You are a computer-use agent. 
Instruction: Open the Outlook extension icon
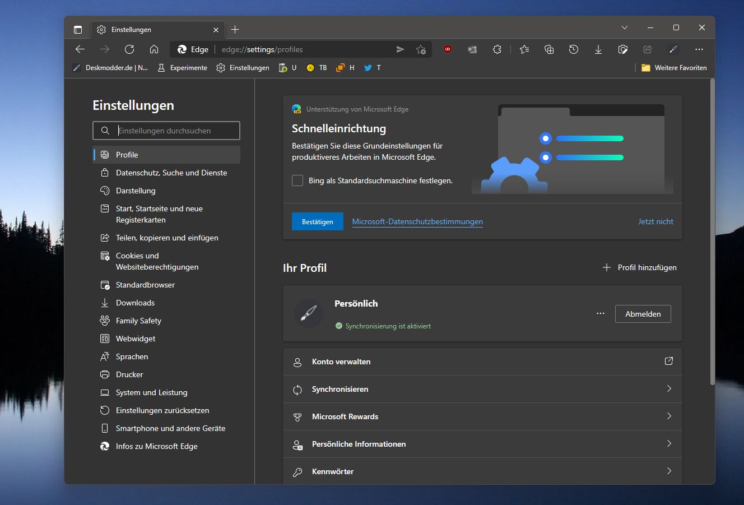[x=472, y=49]
